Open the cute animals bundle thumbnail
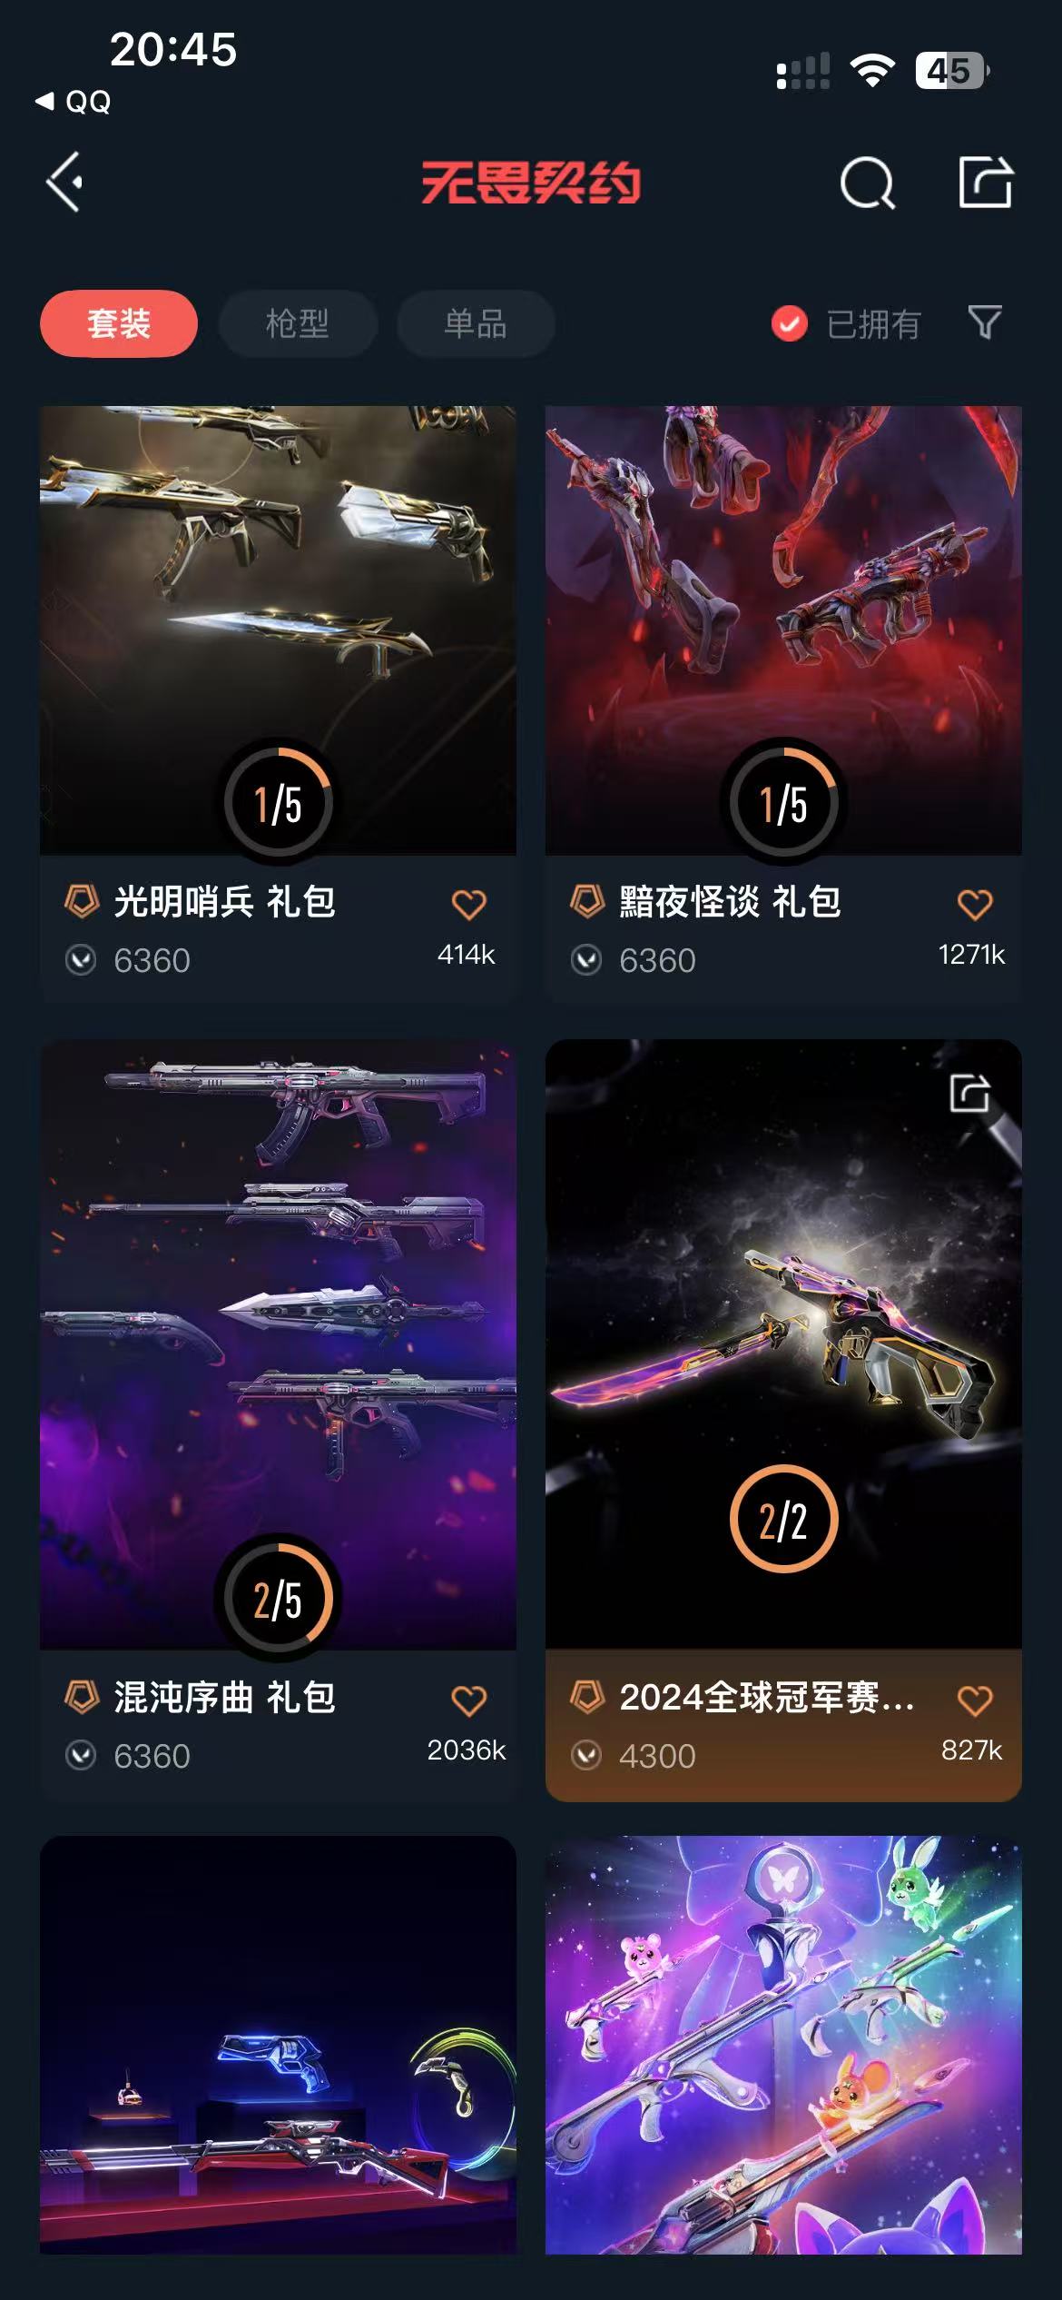 (783, 2045)
